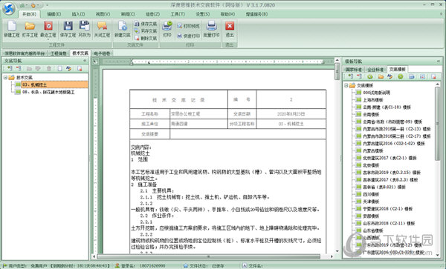The height and width of the screenshot is (269, 446).
Task: Click 删除交底 in the ribbon
Action: point(146,38)
